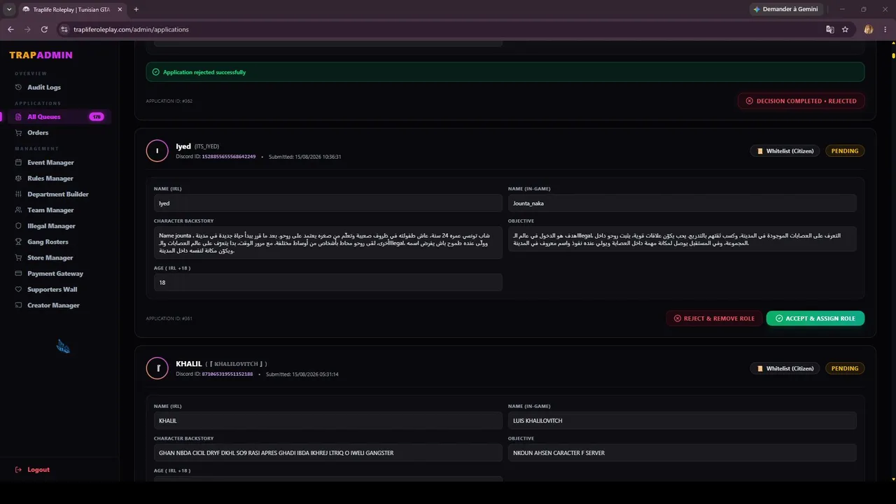
Task: Close the Traplife Roleplay tab
Action: click(x=120, y=9)
